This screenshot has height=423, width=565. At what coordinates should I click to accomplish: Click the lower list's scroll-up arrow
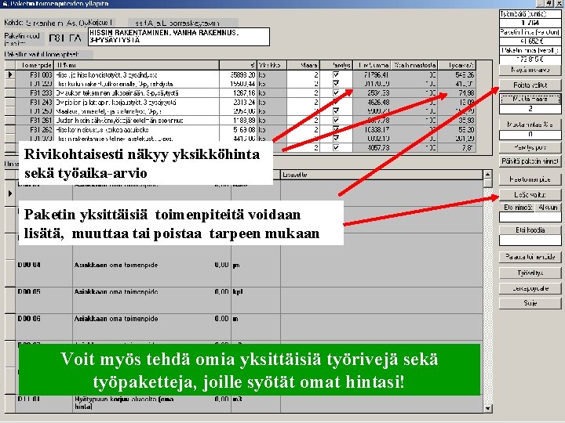pyautogui.click(x=487, y=175)
